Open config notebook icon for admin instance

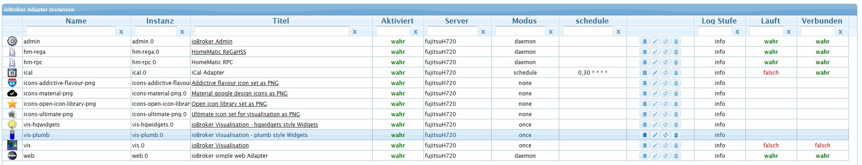click(644, 42)
